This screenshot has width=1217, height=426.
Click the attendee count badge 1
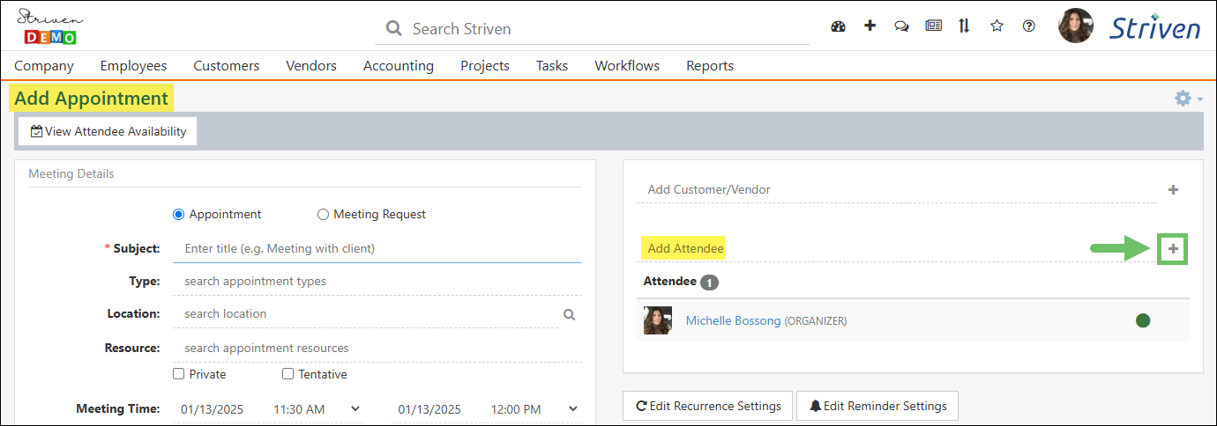[710, 283]
